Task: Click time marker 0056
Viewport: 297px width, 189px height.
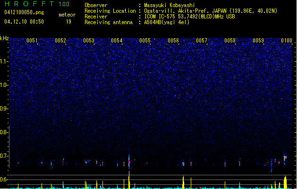Action: 173,41
